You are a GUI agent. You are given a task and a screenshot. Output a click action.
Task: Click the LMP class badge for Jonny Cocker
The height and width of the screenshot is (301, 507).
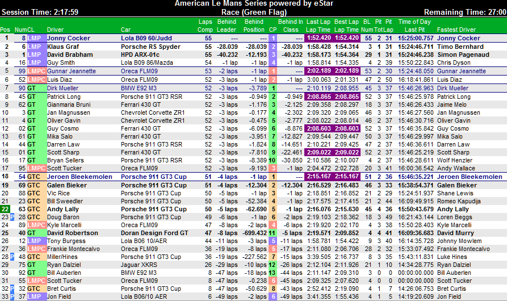pos(36,38)
